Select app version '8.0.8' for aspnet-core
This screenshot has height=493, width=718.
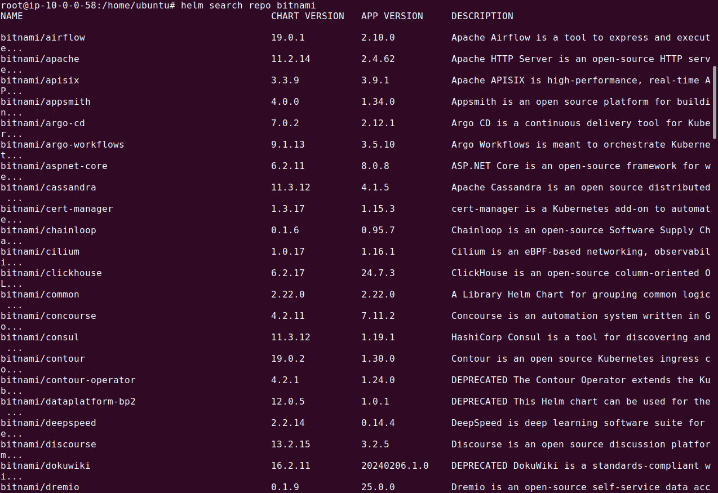click(375, 166)
